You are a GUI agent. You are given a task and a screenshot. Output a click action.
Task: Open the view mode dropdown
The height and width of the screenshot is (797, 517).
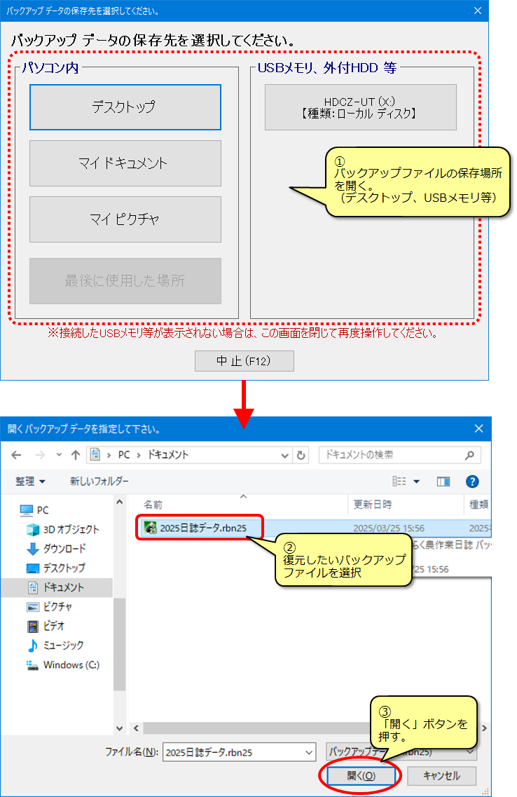416,482
